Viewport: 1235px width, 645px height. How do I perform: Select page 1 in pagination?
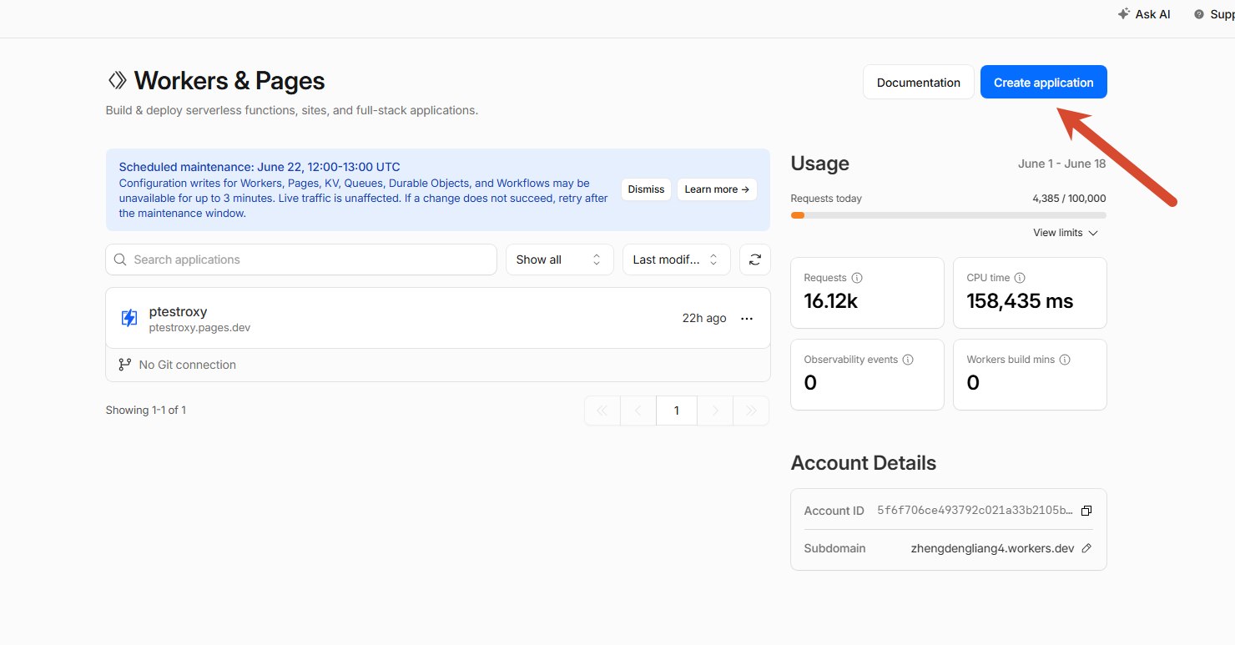(677, 411)
